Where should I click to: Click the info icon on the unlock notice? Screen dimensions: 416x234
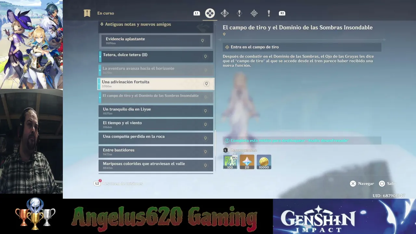(x=227, y=140)
